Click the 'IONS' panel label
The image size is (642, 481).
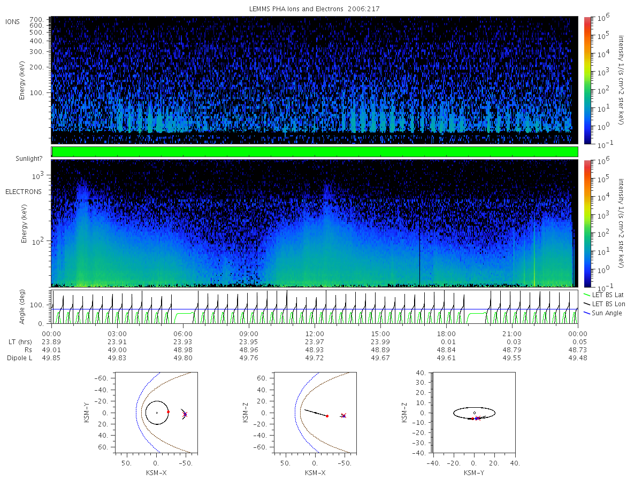[x=13, y=21]
